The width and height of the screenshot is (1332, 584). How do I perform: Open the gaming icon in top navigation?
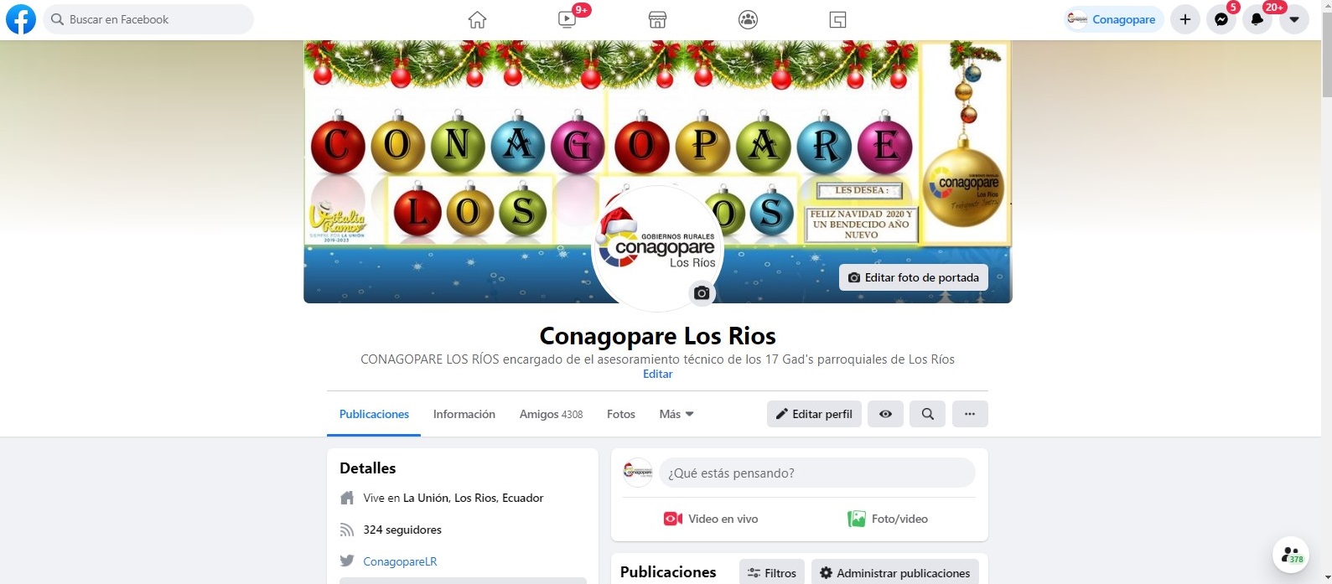tap(838, 19)
